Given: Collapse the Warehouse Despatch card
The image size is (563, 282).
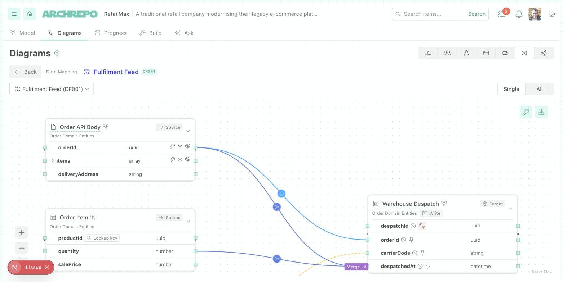Looking at the screenshot, I should tap(510, 208).
